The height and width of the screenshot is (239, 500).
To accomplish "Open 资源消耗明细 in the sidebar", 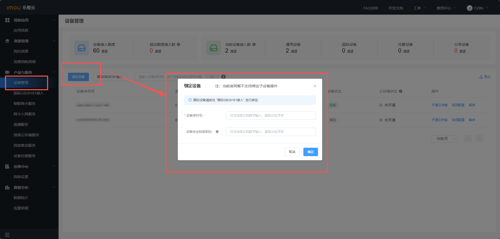I will click(25, 62).
